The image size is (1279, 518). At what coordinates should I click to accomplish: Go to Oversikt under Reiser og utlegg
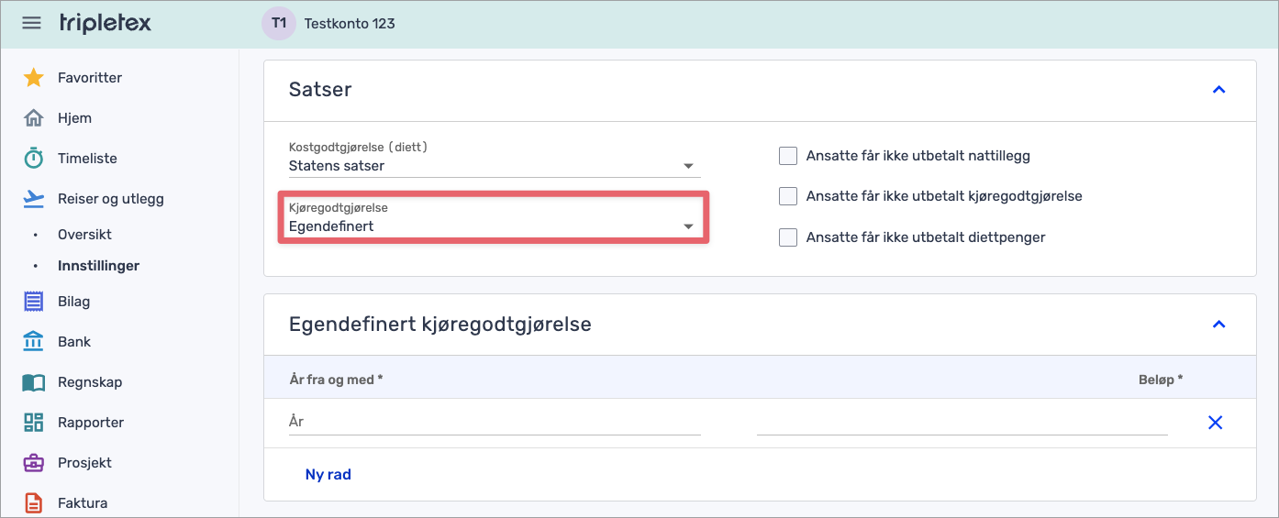pyautogui.click(x=84, y=235)
